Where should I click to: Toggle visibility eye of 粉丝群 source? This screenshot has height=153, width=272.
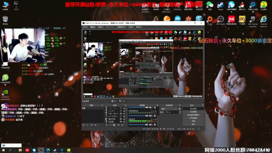121,122
